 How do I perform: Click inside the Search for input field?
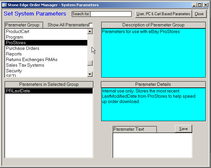click(111, 14)
